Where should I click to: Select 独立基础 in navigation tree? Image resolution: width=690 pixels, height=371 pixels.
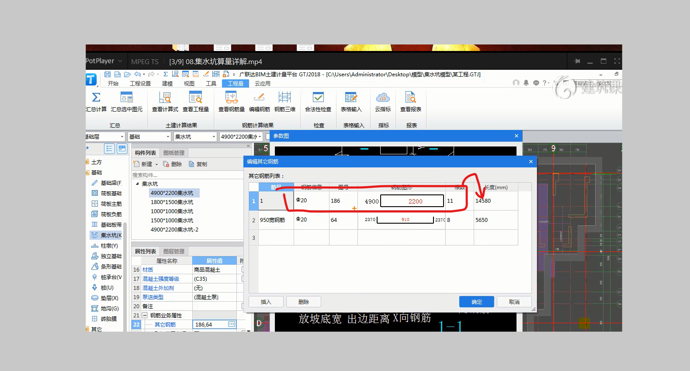click(x=107, y=256)
